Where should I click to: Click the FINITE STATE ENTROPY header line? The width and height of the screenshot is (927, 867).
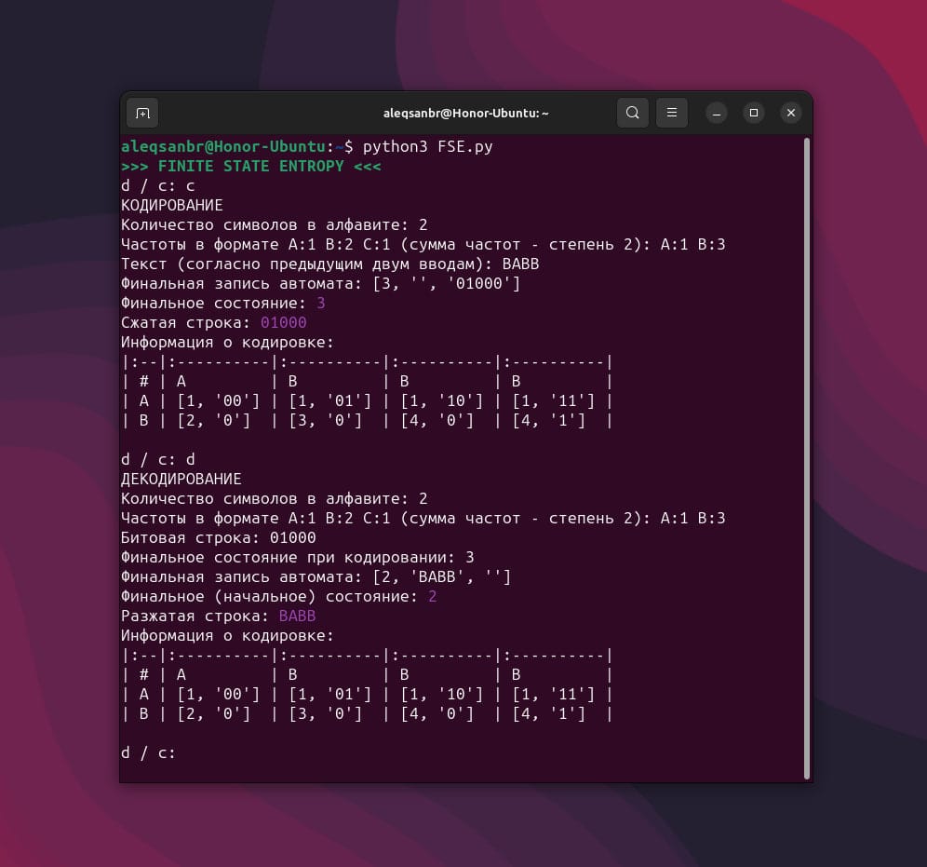pyautogui.click(x=250, y=166)
